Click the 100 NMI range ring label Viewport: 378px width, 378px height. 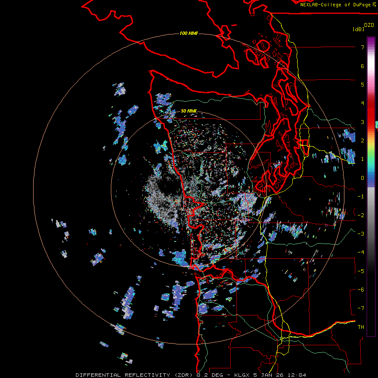coord(189,33)
